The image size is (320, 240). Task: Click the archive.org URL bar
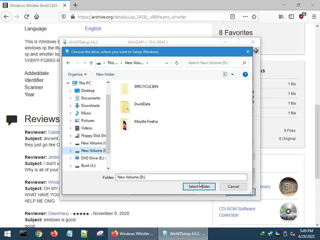pos(151,17)
